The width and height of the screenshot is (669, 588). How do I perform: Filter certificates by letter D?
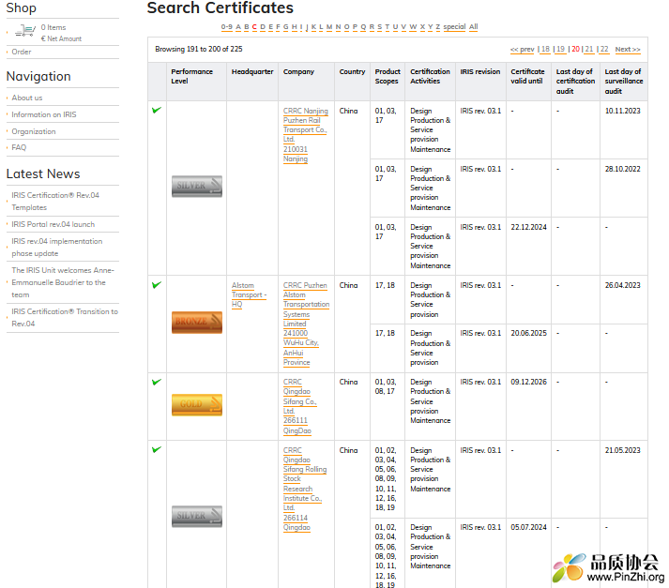[x=263, y=27]
